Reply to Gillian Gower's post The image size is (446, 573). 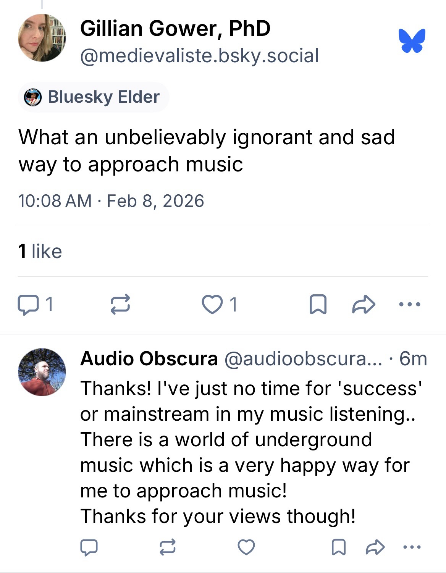pyautogui.click(x=27, y=305)
